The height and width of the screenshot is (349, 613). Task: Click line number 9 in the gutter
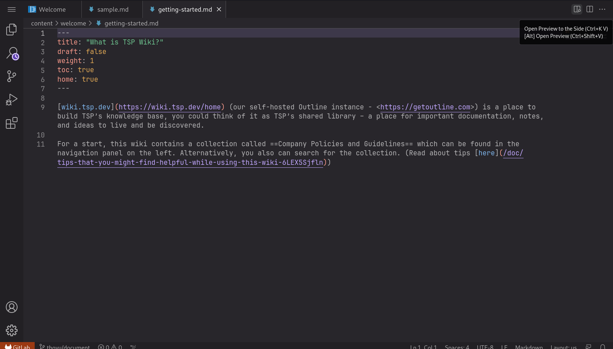43,107
